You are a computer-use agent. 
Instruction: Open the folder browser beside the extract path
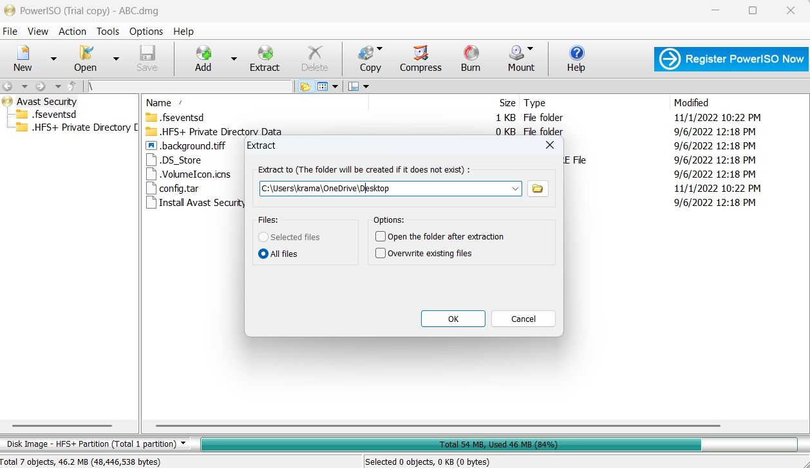tap(538, 188)
